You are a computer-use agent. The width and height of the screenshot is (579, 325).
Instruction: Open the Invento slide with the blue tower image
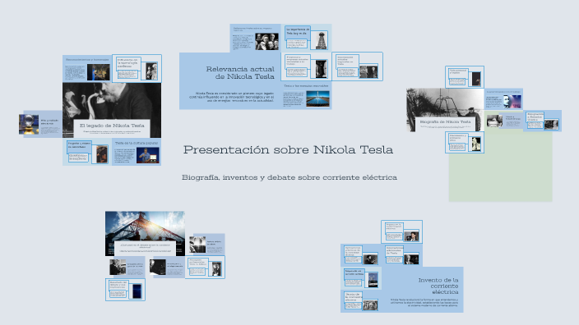(x=361, y=278)
